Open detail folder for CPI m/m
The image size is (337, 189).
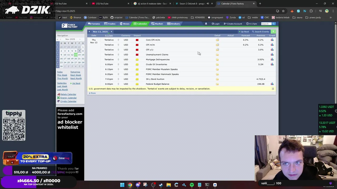pos(217,45)
